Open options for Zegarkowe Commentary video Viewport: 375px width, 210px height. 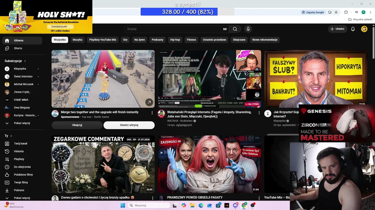tap(153, 198)
